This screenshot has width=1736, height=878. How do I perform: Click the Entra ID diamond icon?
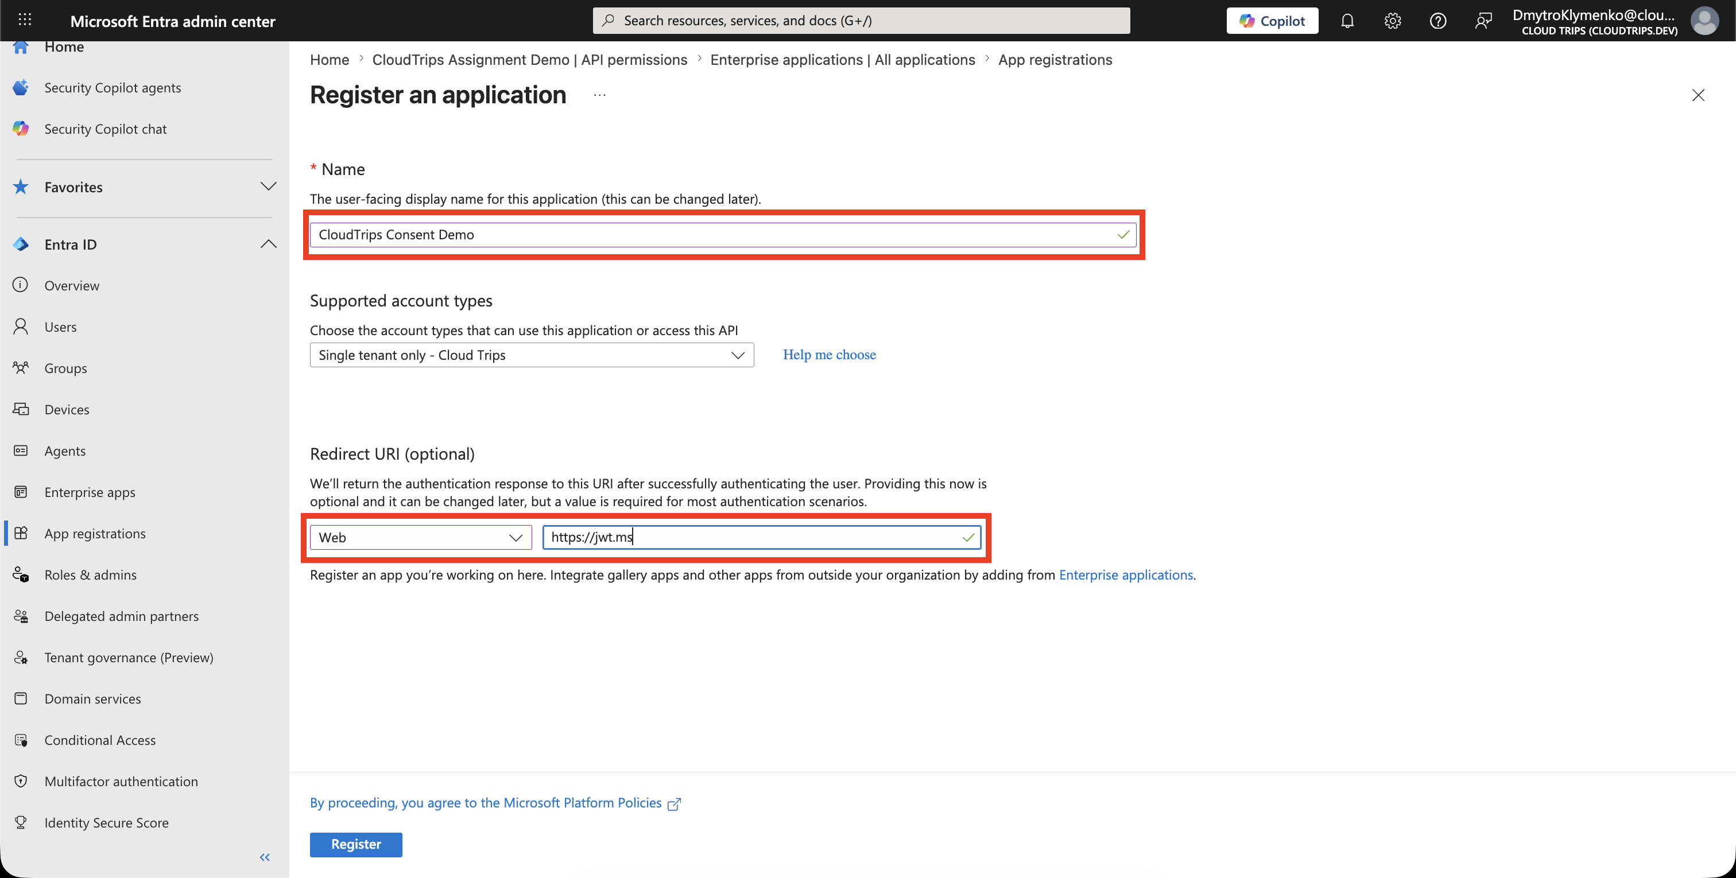tap(21, 244)
